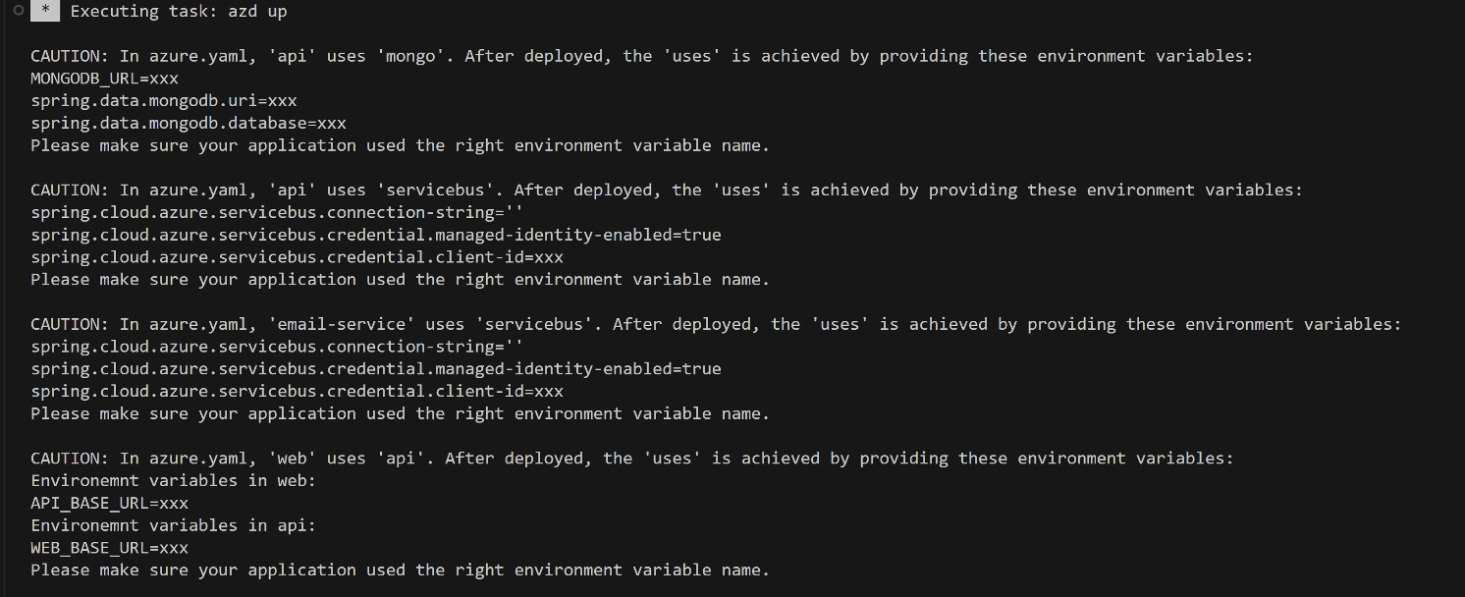Image resolution: width=1465 pixels, height=597 pixels.
Task: Click the 'Environemnt variables in api:' line
Action: click(x=174, y=525)
